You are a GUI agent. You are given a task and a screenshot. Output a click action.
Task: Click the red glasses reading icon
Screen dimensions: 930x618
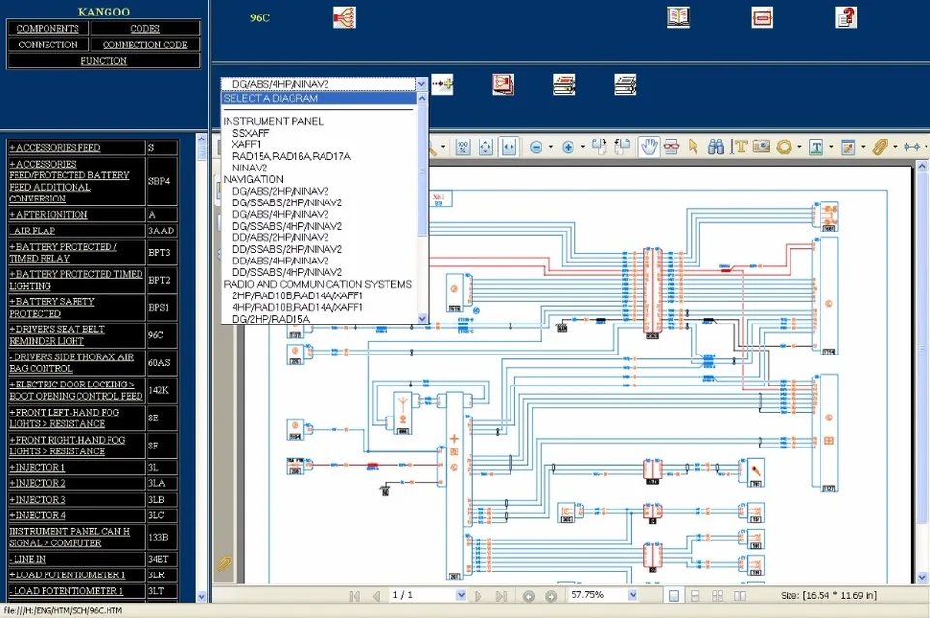(671, 147)
